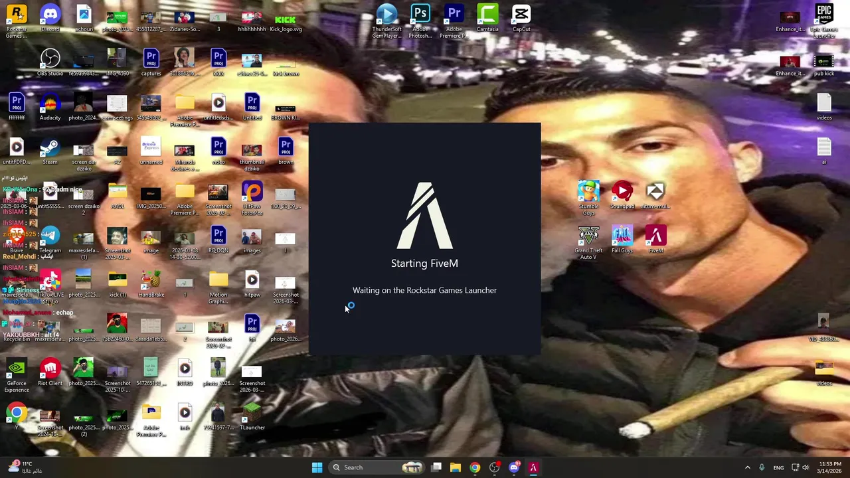Launch Fall Guys from the desktop
Image resolution: width=850 pixels, height=478 pixels.
pos(622,240)
